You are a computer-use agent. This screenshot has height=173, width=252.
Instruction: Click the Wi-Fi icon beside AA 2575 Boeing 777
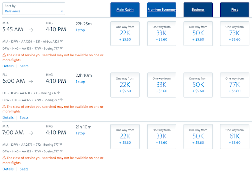point(61,144)
